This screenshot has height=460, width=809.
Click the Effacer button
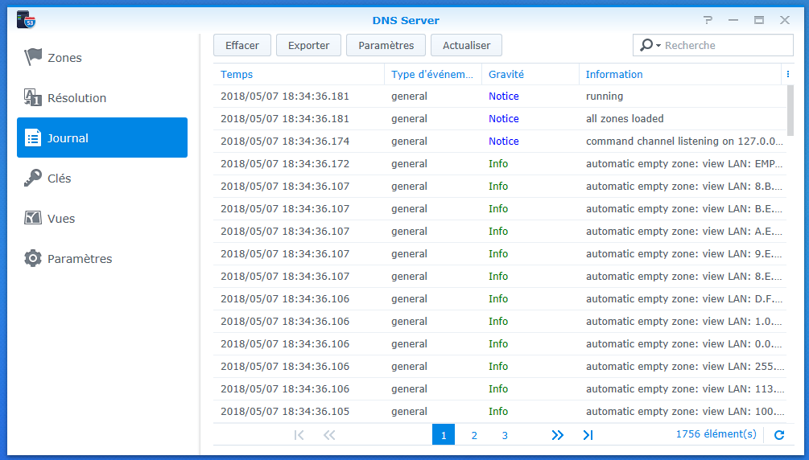point(242,45)
